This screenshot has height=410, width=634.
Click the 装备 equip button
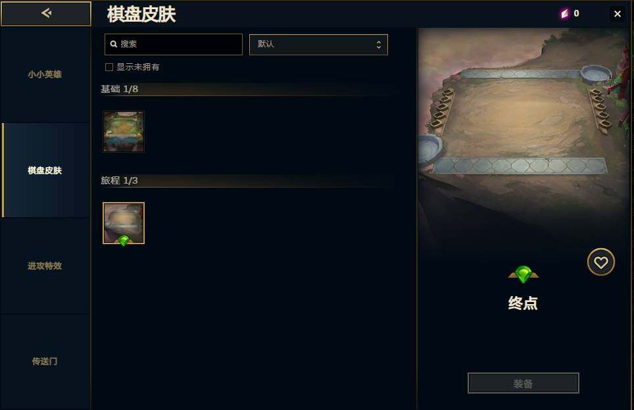pyautogui.click(x=524, y=383)
